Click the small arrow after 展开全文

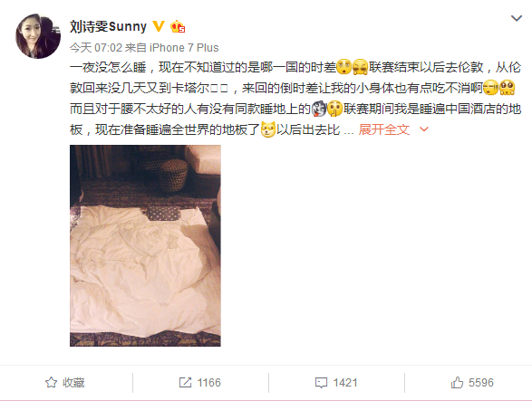(x=424, y=129)
